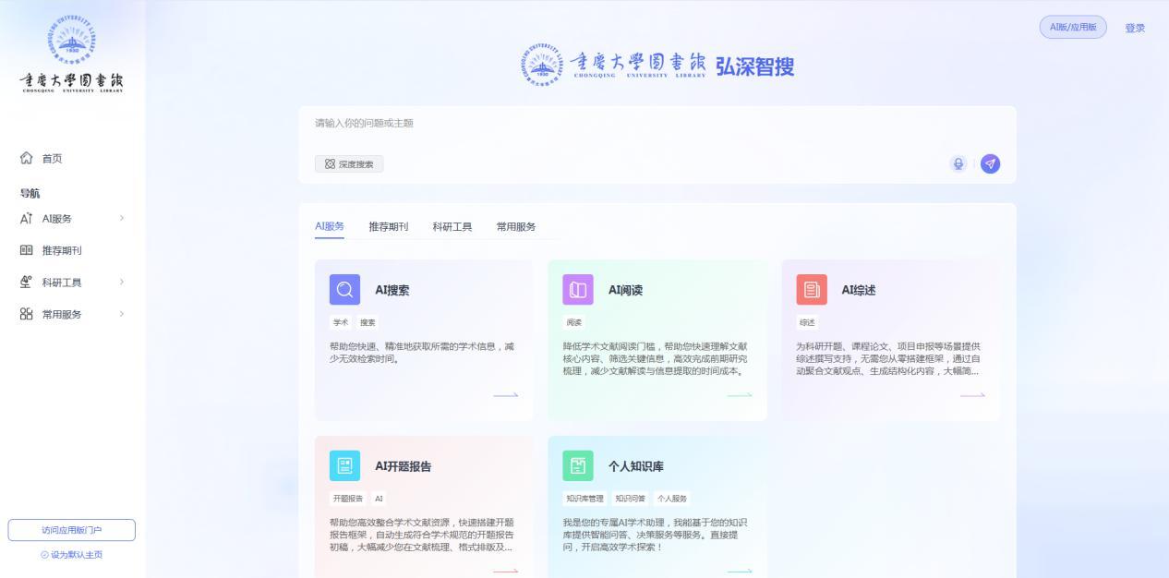Switch to the 推荐期刊 tab
1169x578 pixels.
[388, 227]
